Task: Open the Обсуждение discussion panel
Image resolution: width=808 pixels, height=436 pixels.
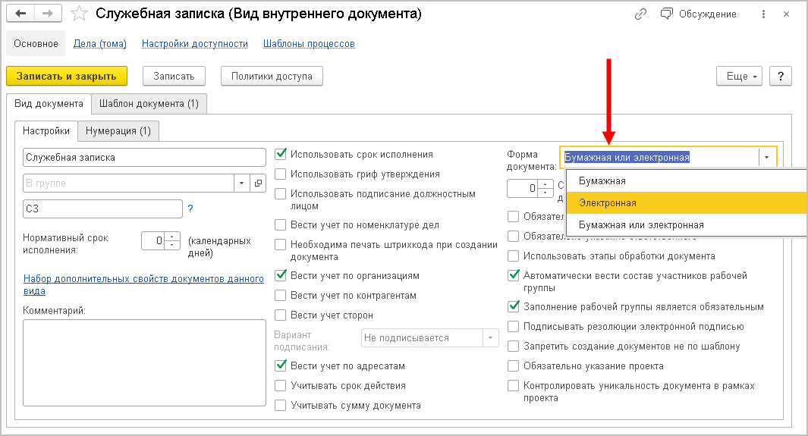Action: pyautogui.click(x=699, y=14)
